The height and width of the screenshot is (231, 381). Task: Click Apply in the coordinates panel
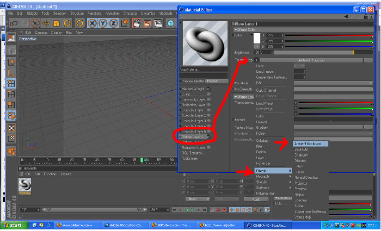[x=256, y=199]
